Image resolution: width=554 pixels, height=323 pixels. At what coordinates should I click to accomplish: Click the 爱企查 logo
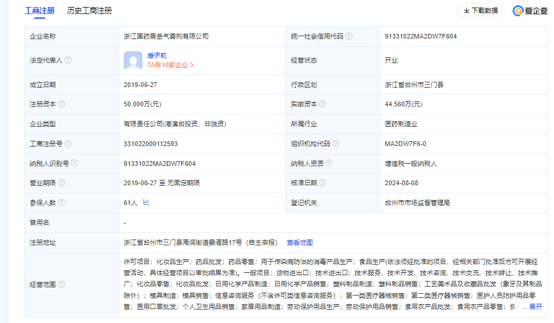[x=530, y=11]
